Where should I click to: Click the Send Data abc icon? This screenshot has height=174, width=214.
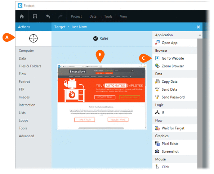pyautogui.click(x=157, y=89)
